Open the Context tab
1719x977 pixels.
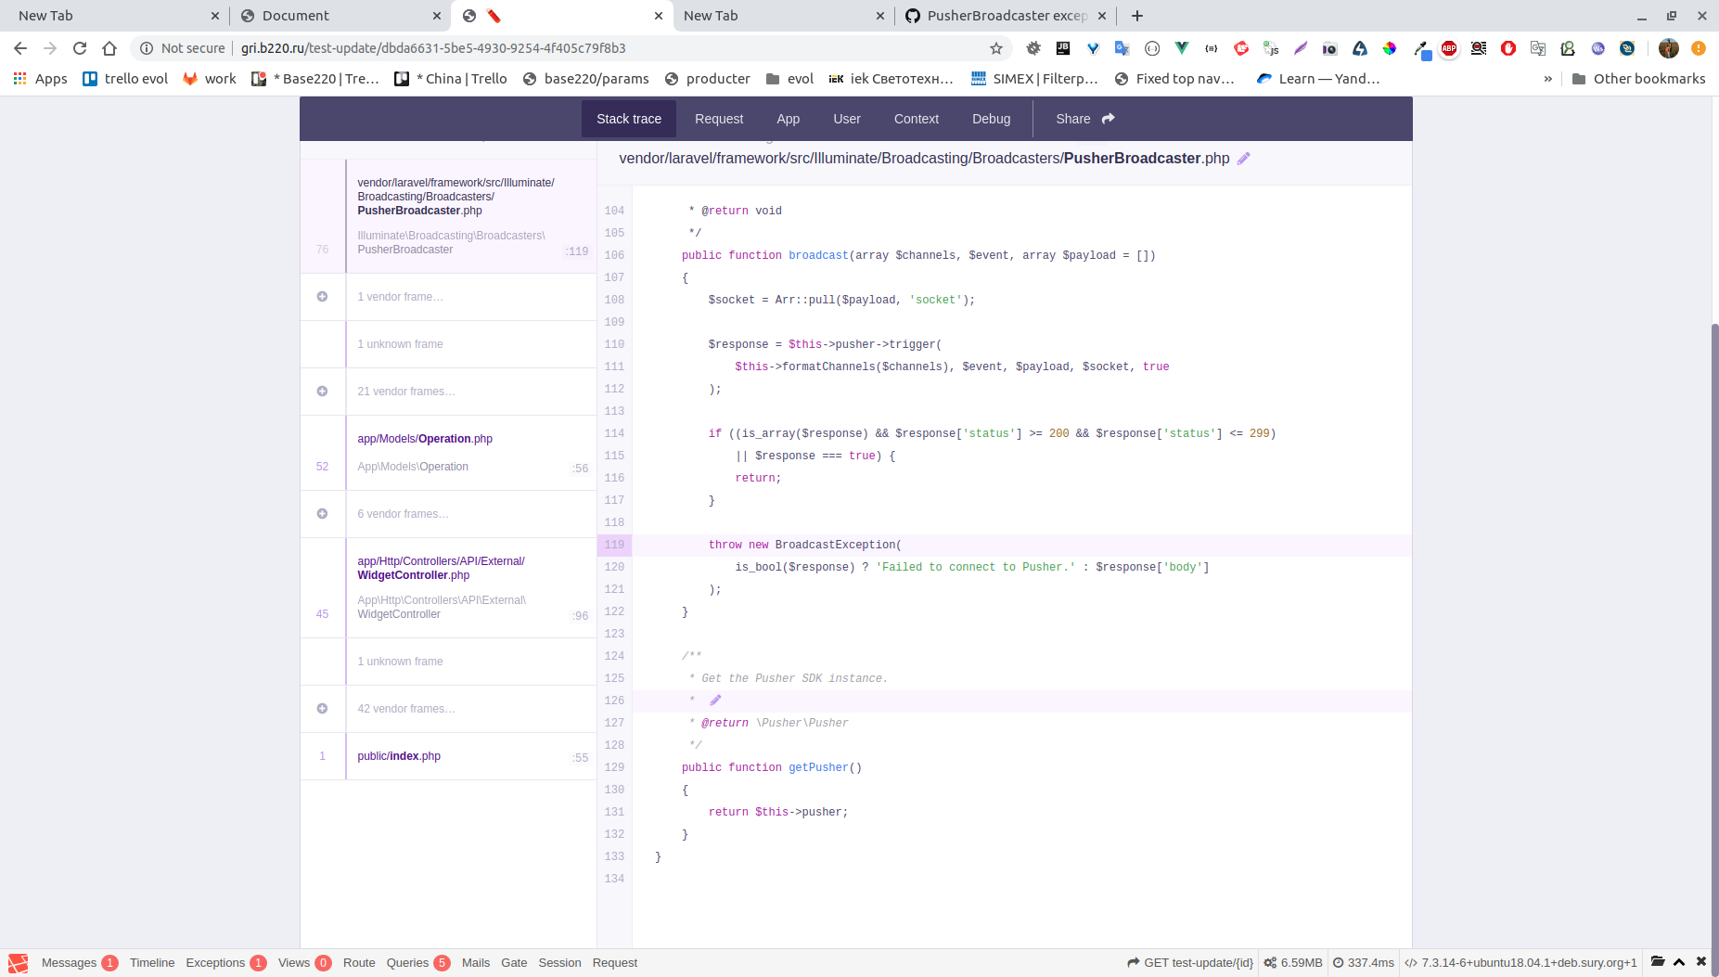coord(917,119)
